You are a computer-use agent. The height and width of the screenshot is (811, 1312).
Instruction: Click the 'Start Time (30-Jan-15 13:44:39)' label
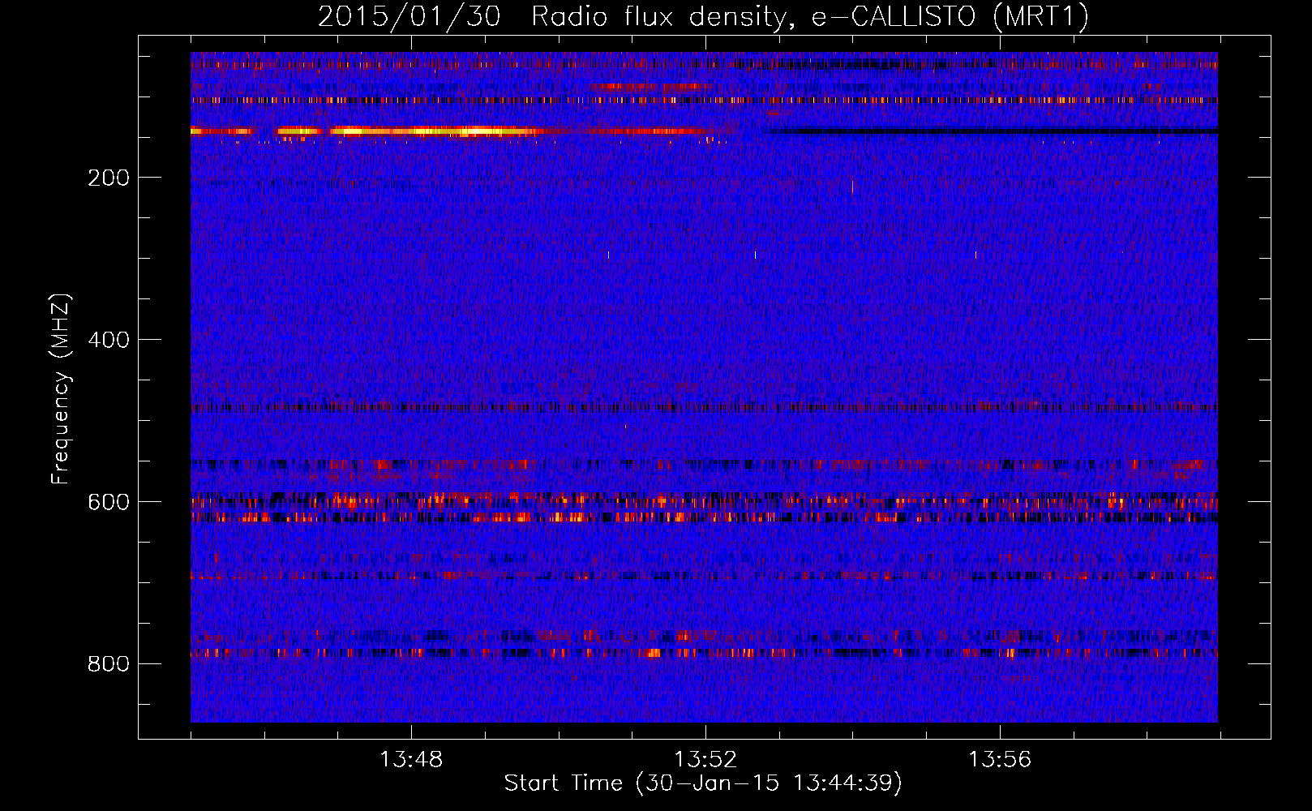[703, 783]
